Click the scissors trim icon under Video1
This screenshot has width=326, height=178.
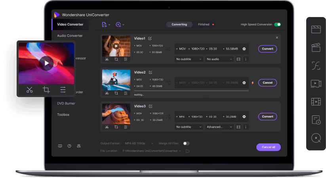click(x=107, y=59)
